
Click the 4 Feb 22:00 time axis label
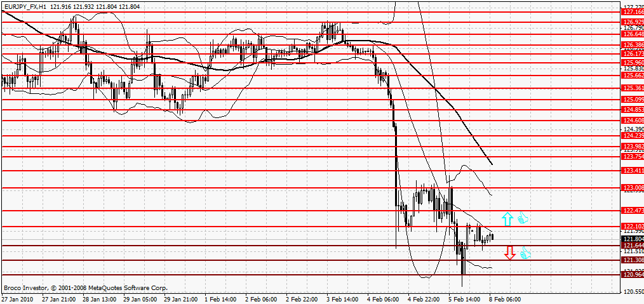pyautogui.click(x=424, y=300)
